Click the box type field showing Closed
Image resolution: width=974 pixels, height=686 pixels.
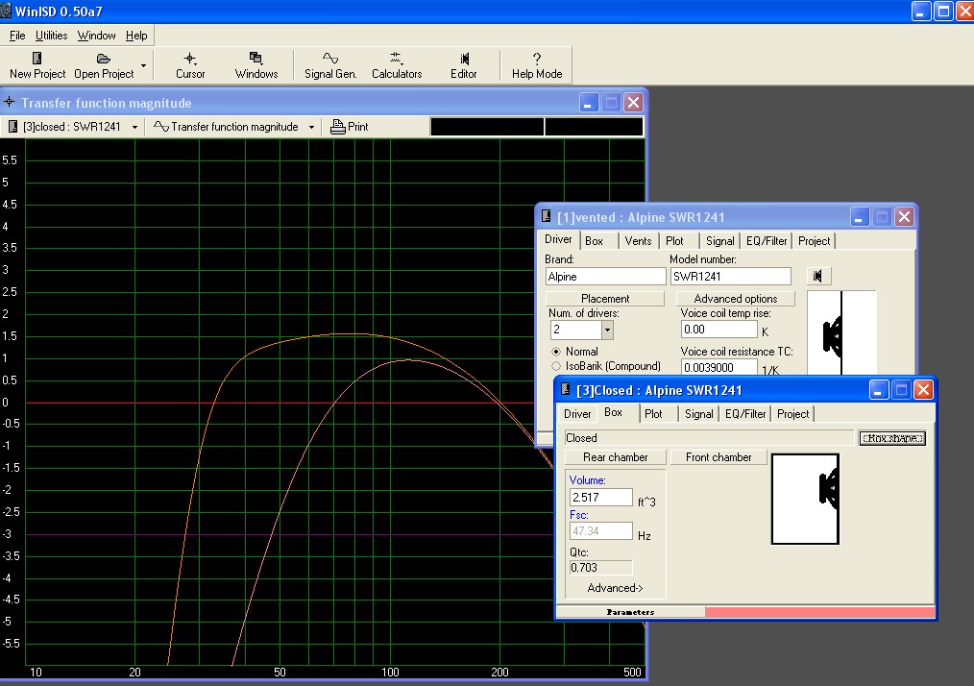pyautogui.click(x=710, y=438)
